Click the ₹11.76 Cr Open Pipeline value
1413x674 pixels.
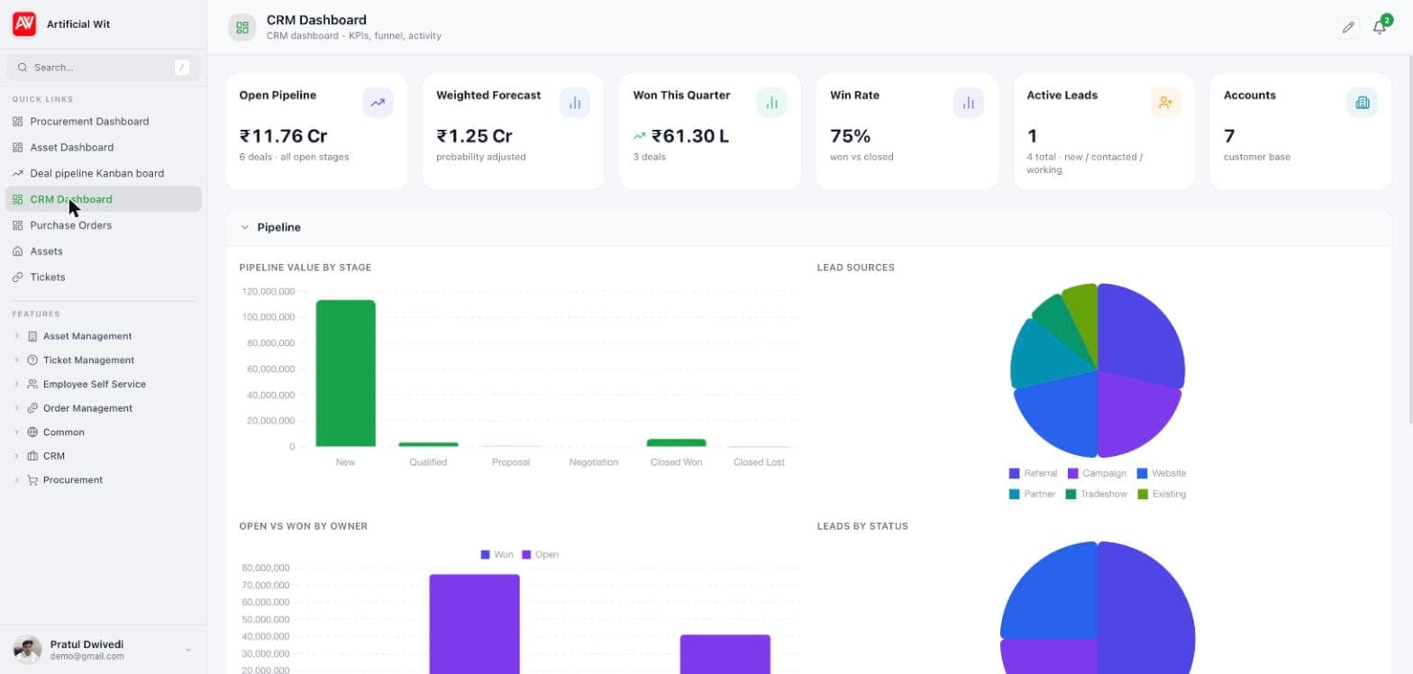[283, 136]
